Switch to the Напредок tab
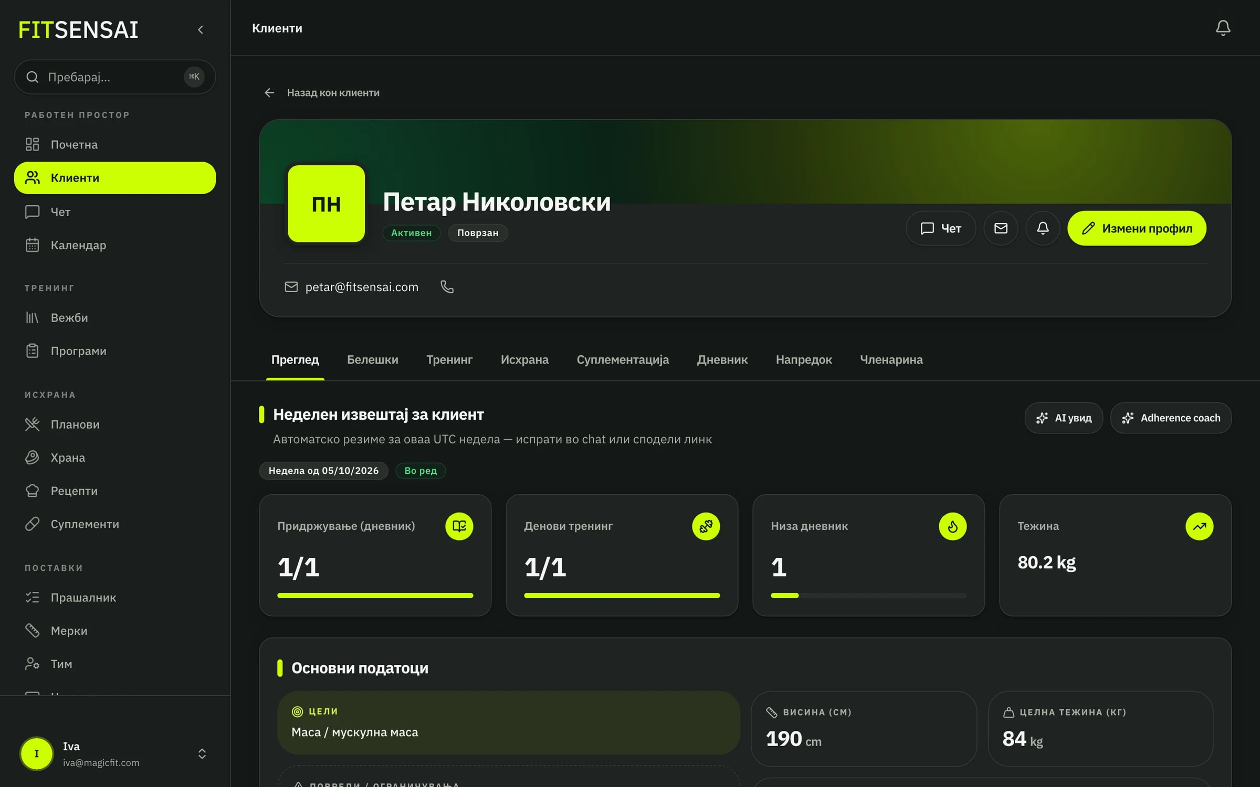The width and height of the screenshot is (1260, 787). click(x=804, y=360)
